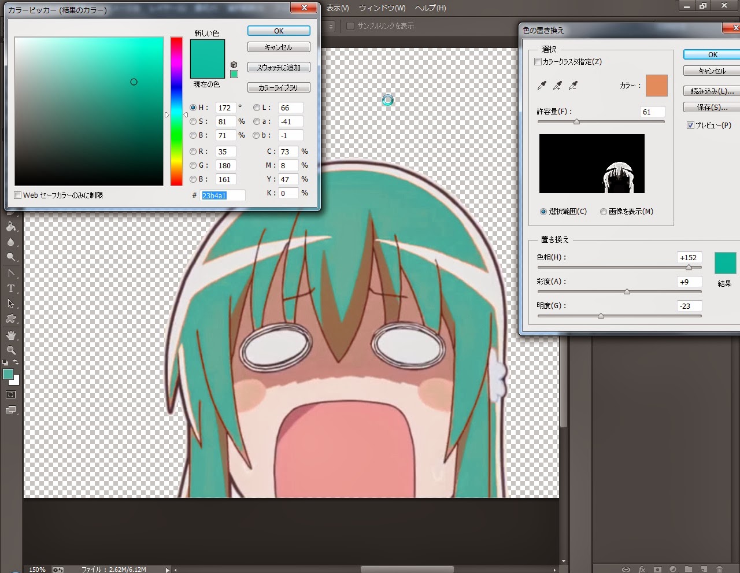Open Color Libraries button
The width and height of the screenshot is (740, 573).
click(x=279, y=87)
